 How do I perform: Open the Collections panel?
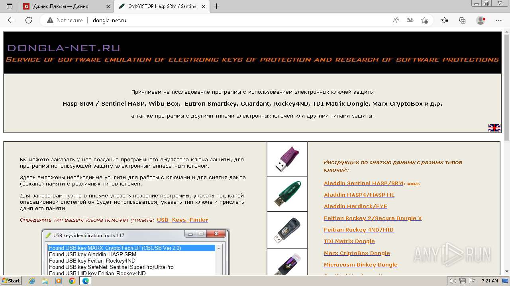[462, 20]
